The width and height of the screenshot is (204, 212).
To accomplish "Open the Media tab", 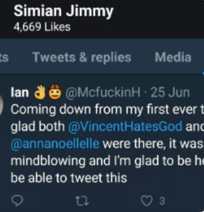I will coord(173,57).
